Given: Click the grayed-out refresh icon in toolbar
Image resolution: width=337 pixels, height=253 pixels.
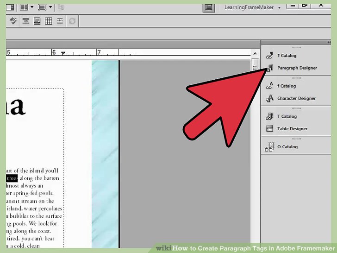Looking at the screenshot, I should tap(72, 21).
